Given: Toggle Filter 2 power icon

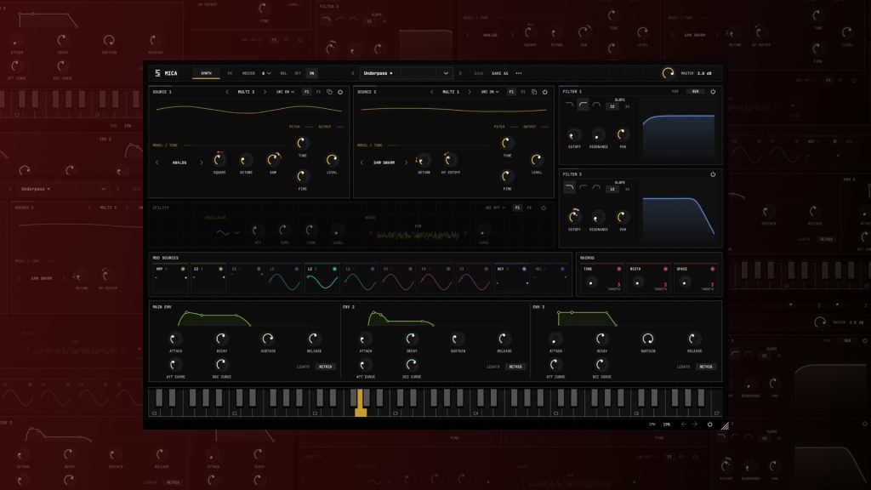Looking at the screenshot, I should click(714, 174).
